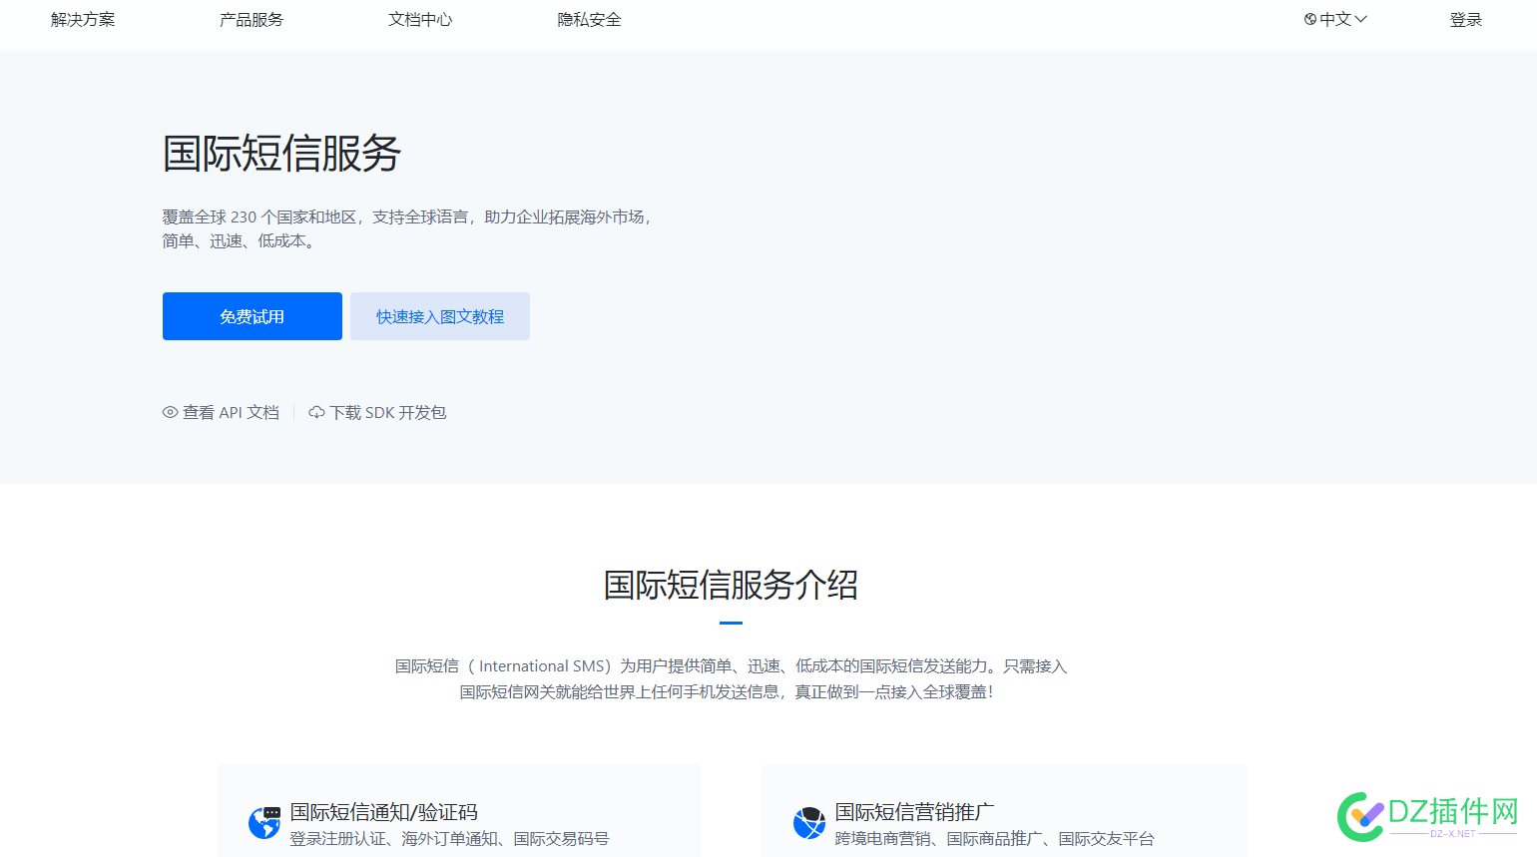Click the 国际短信服务介绍 section heading
1537x857 pixels.
[x=731, y=585]
